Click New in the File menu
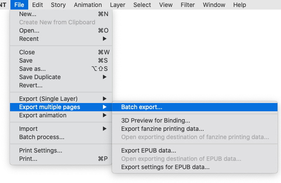 pyautogui.click(x=27, y=14)
